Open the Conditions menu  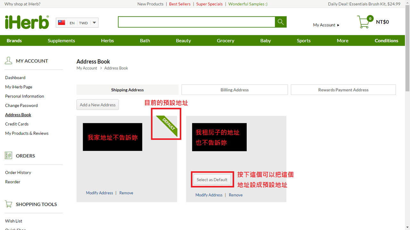387,41
